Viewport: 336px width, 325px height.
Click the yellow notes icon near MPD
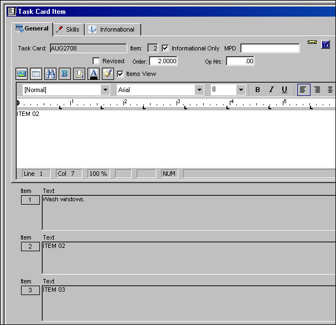[312, 42]
